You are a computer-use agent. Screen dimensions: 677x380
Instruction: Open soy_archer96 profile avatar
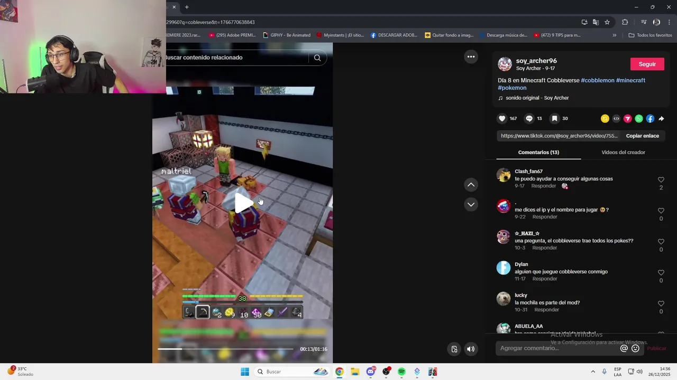[505, 64]
